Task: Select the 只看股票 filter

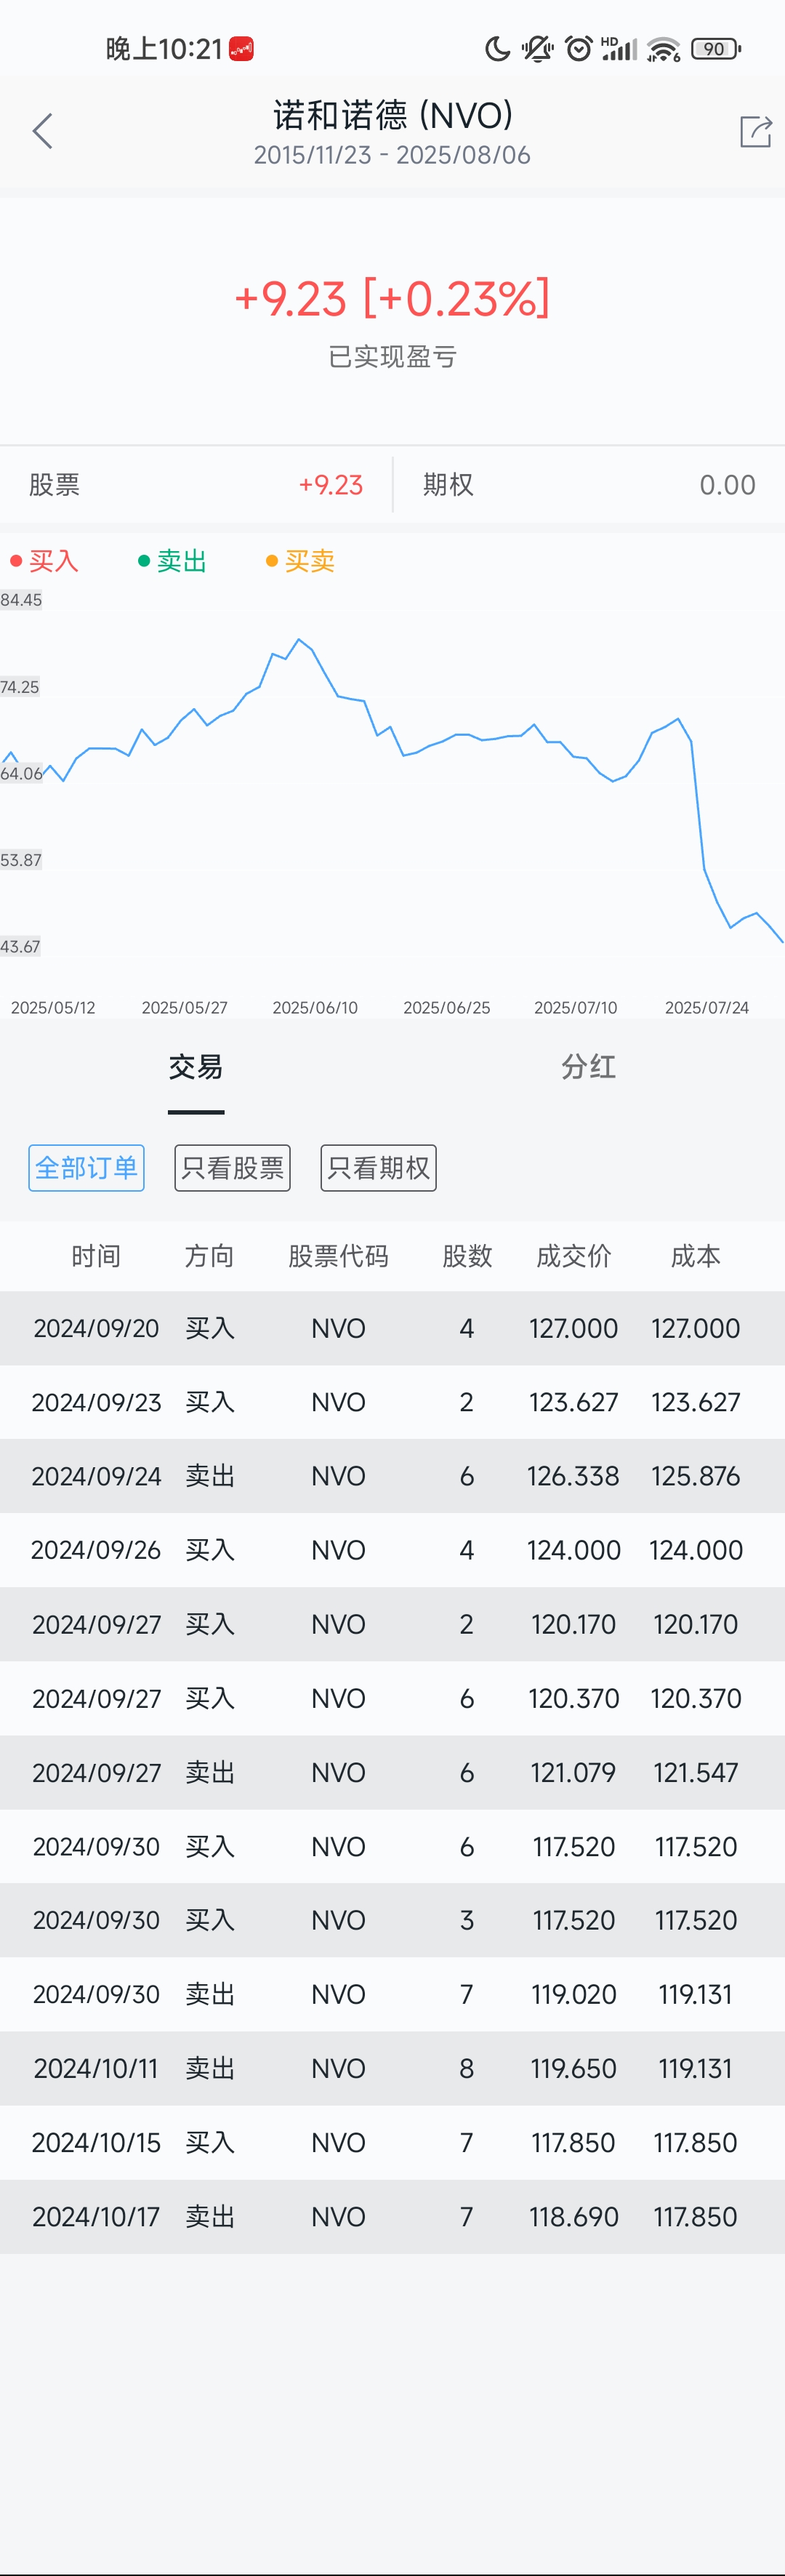Action: [232, 1168]
